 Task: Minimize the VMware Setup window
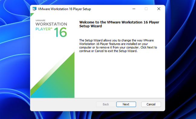[134, 9]
